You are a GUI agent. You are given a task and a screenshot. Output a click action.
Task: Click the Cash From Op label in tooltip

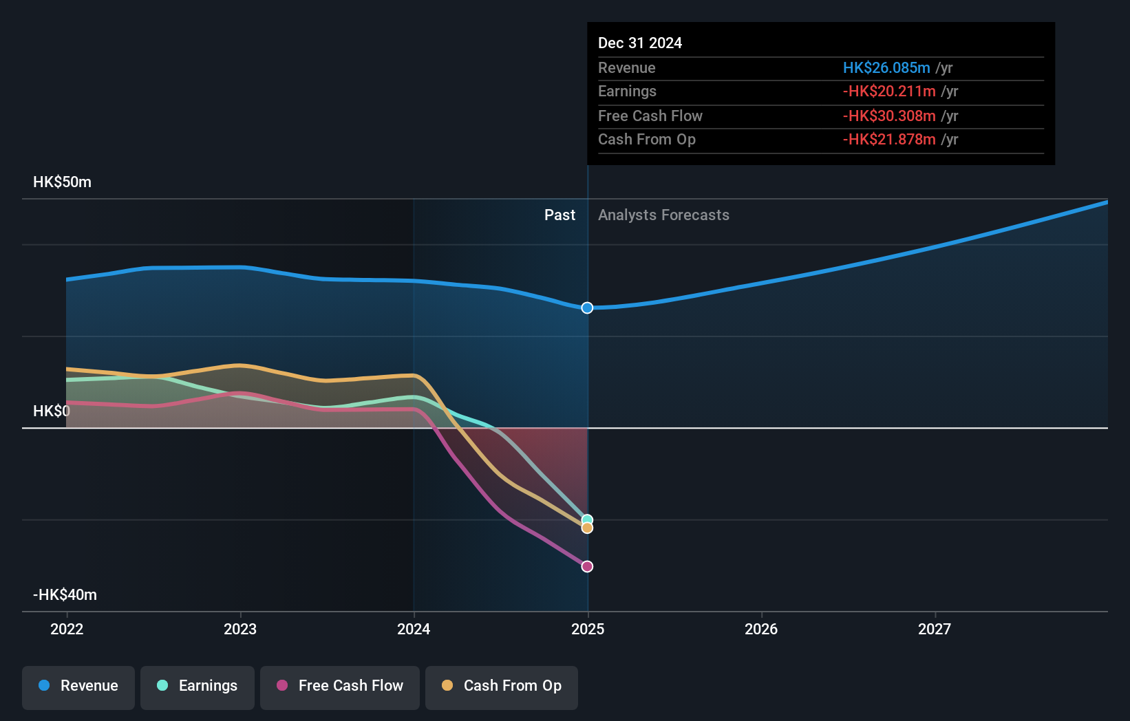tap(647, 140)
